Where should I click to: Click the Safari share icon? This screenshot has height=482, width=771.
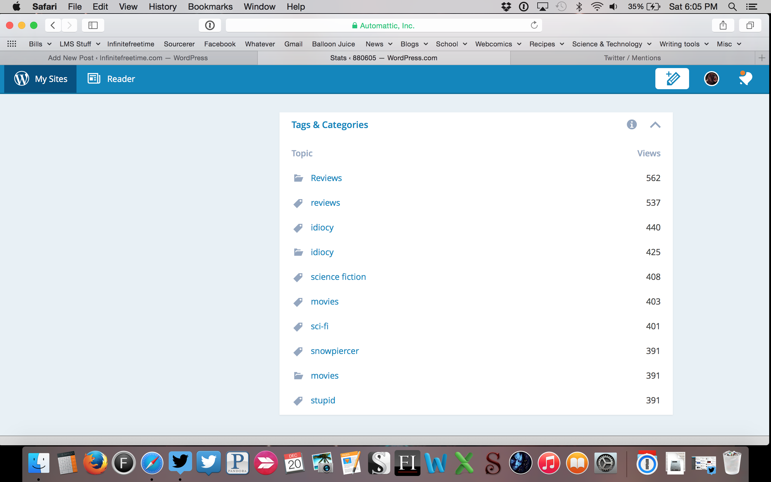coord(723,26)
